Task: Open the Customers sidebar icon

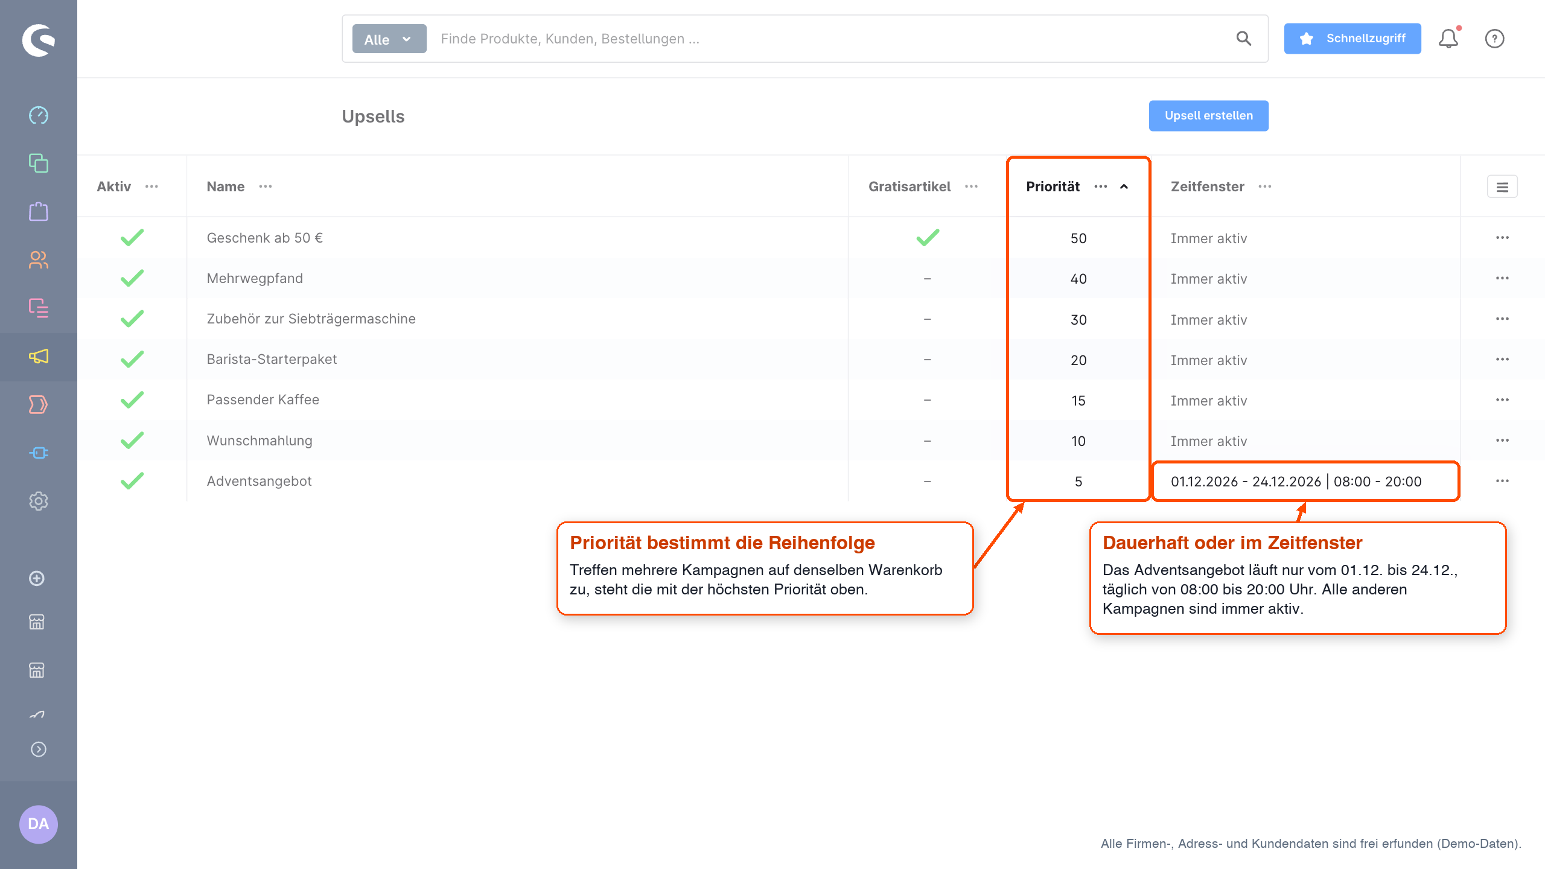Action: (x=39, y=259)
